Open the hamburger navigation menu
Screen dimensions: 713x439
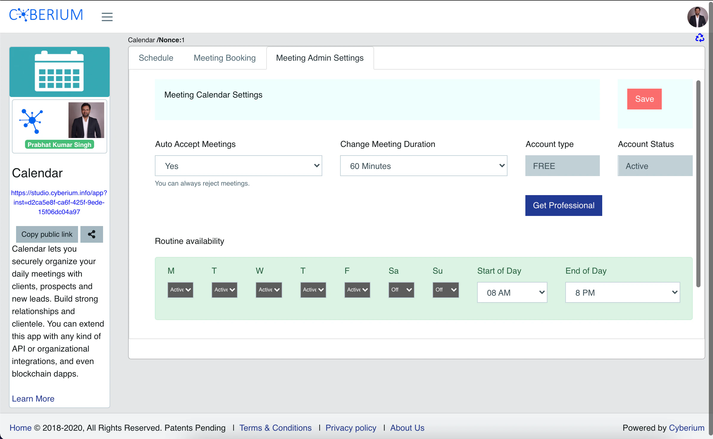(x=107, y=17)
